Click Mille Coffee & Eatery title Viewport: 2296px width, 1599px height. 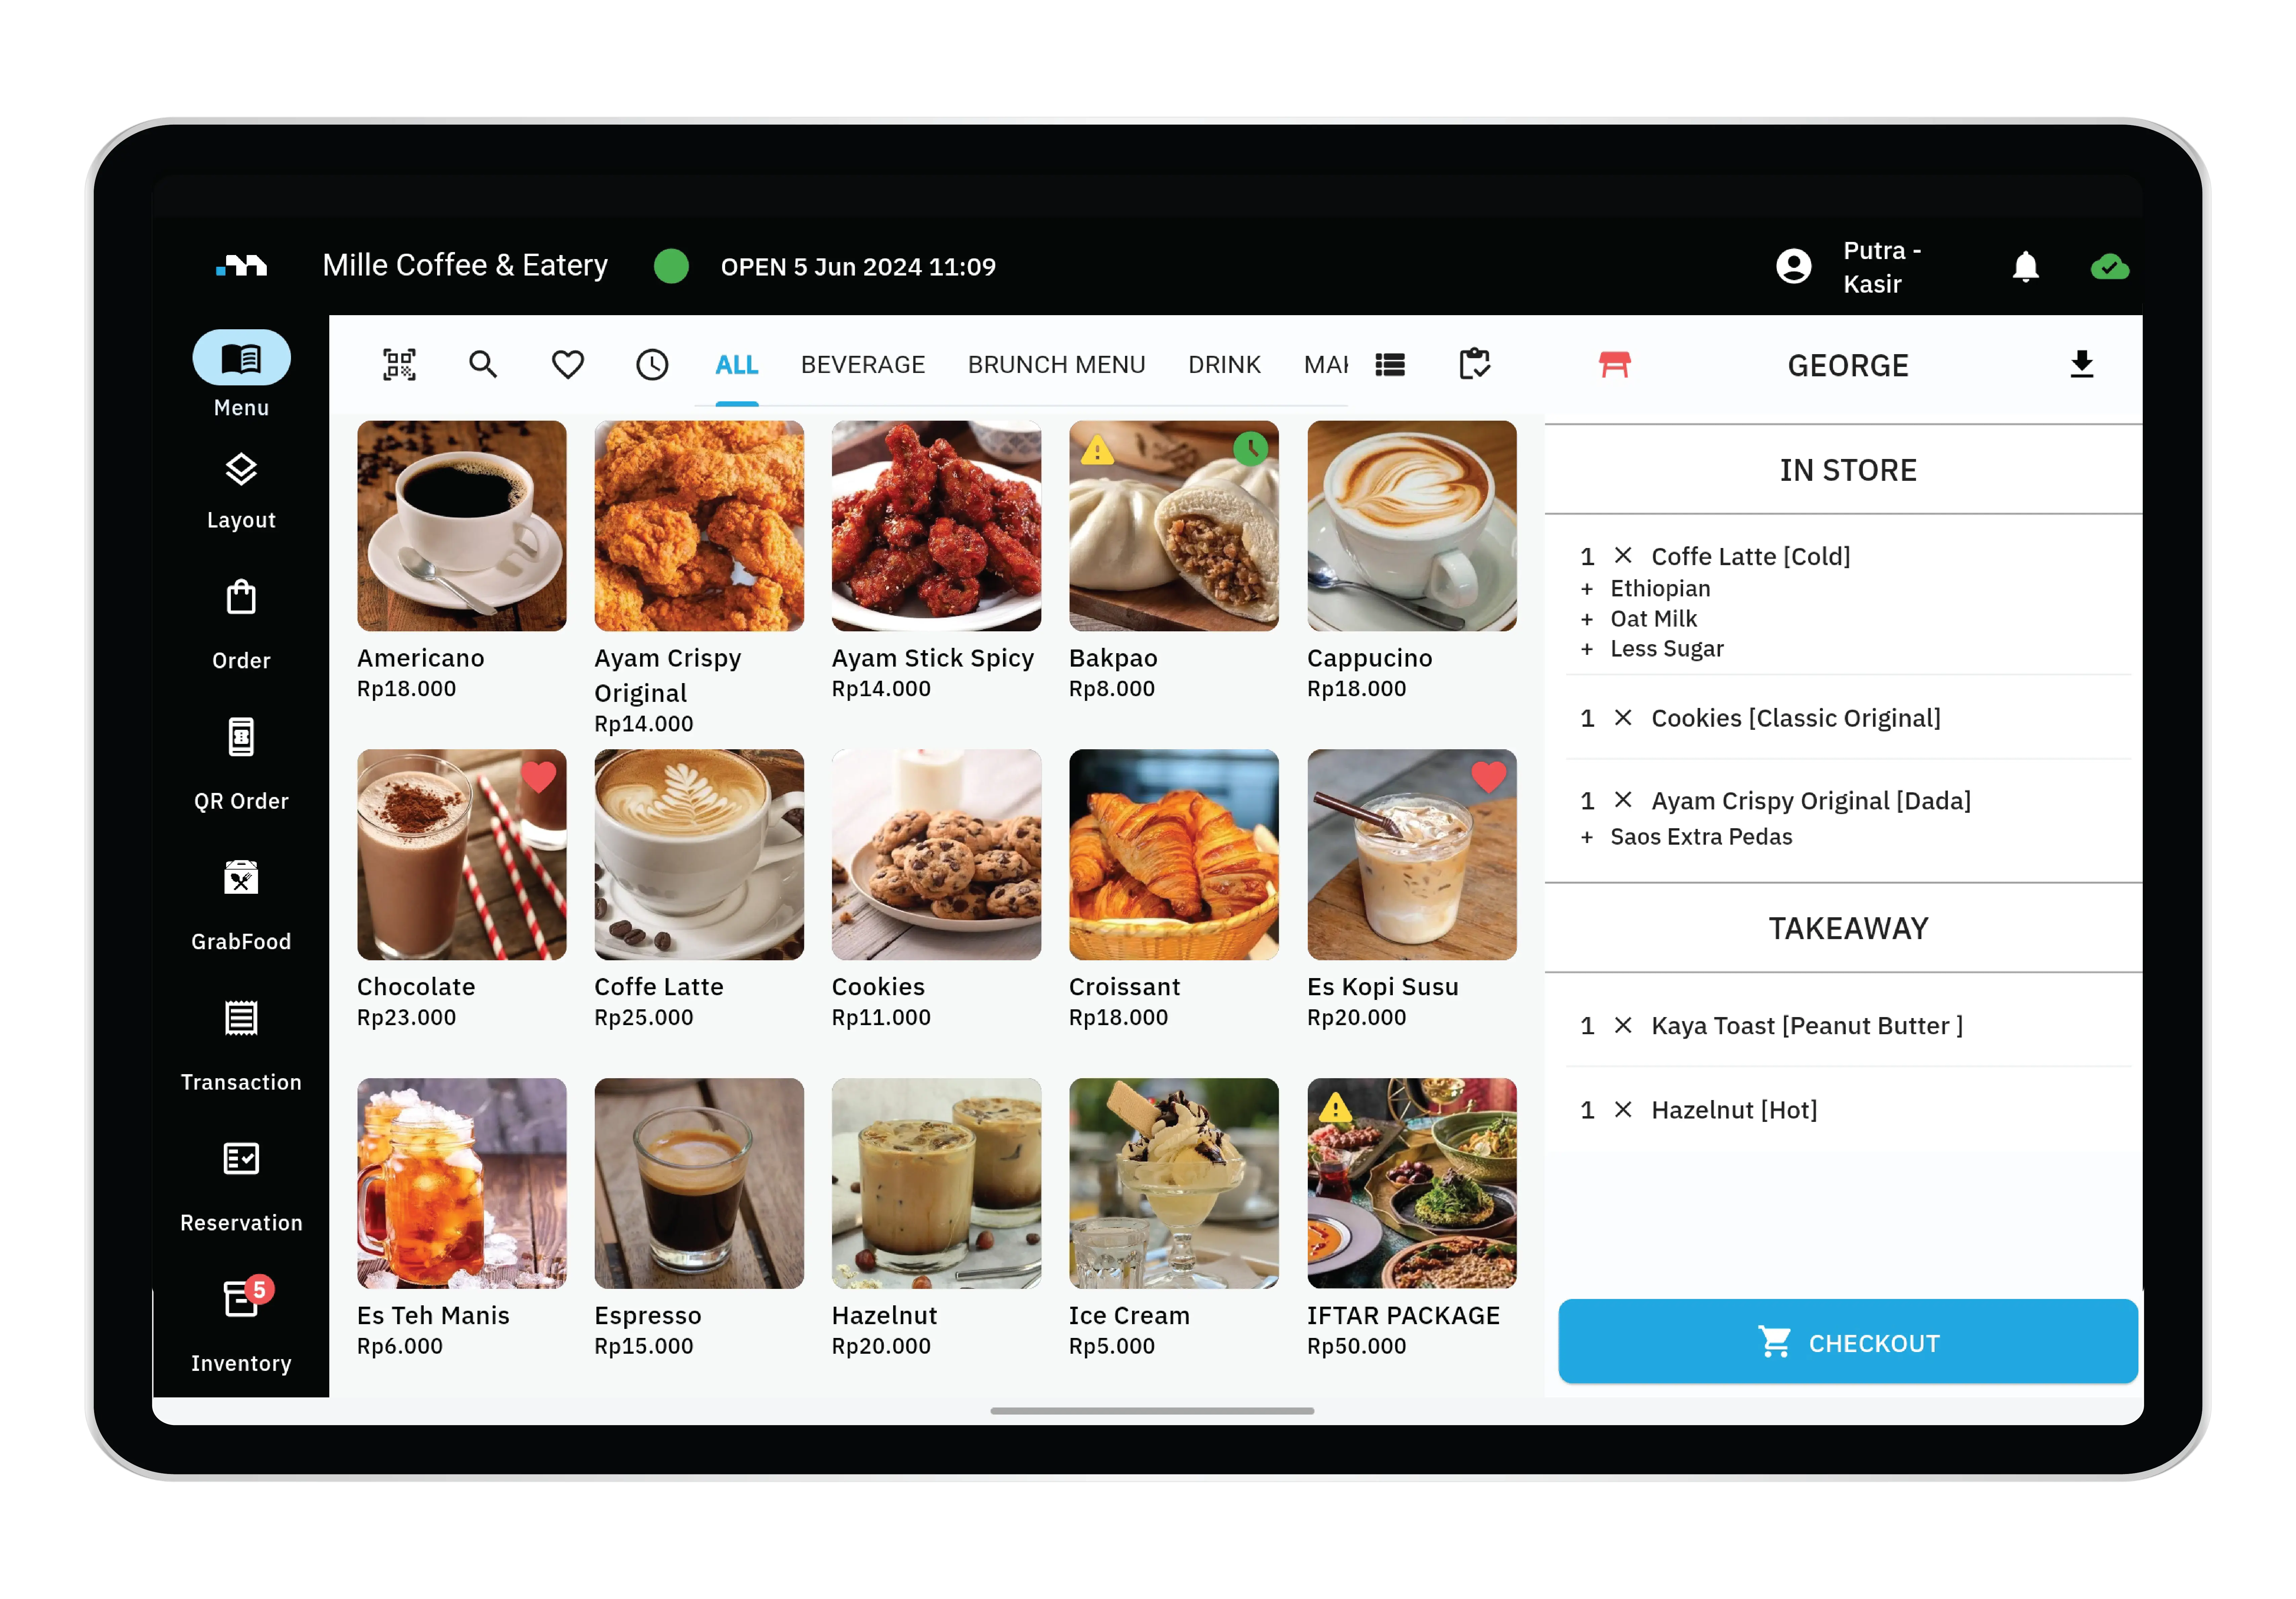point(465,265)
